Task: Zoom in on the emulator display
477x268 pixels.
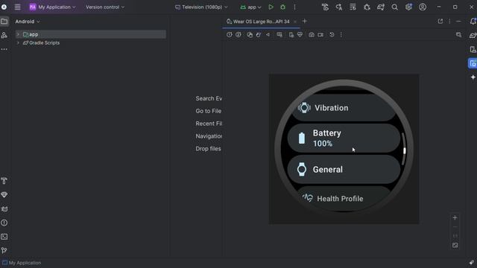Action: coord(455,217)
